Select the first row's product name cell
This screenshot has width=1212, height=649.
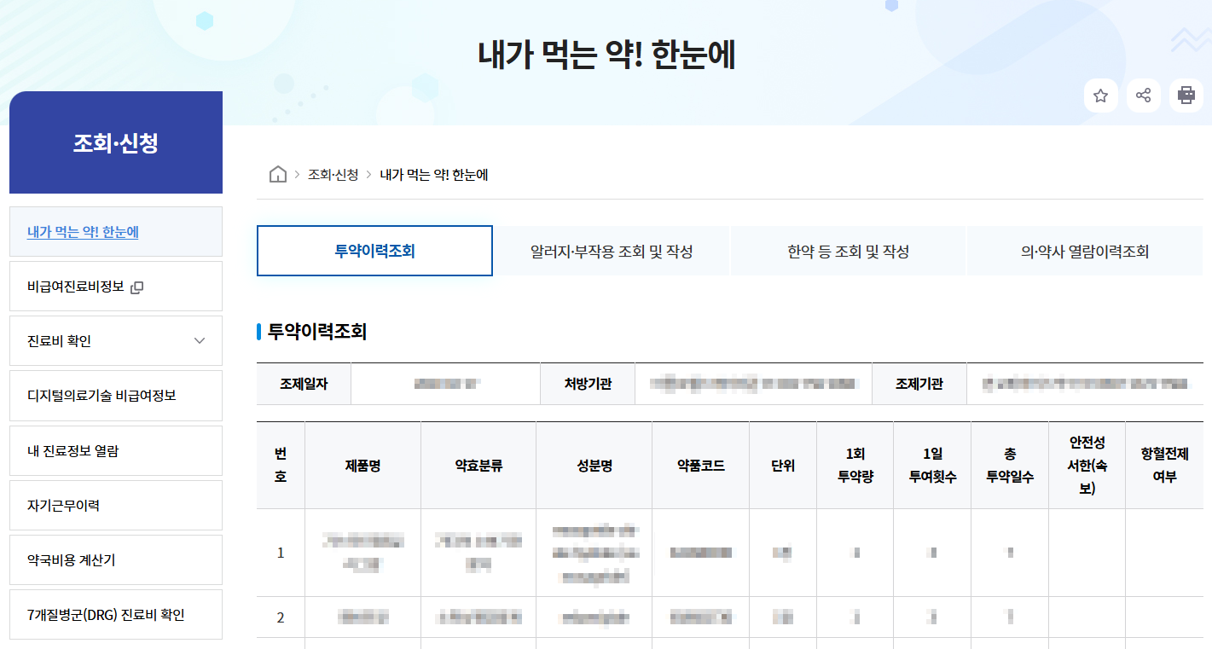click(x=362, y=554)
